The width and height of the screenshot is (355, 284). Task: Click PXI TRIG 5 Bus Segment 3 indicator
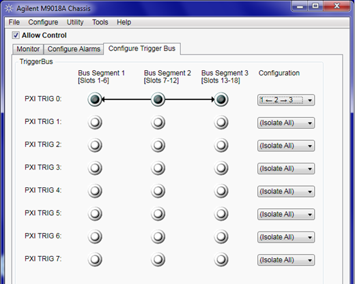click(x=221, y=214)
